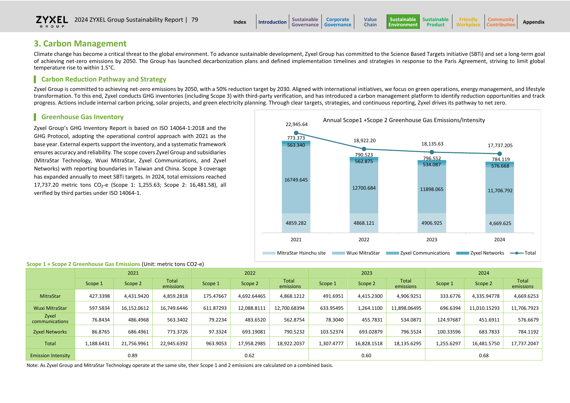Click the 2021 total data point on line
This screenshot has width=570, height=403.
296,133
